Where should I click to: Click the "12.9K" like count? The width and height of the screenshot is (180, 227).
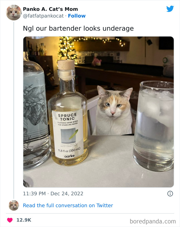click(23, 219)
